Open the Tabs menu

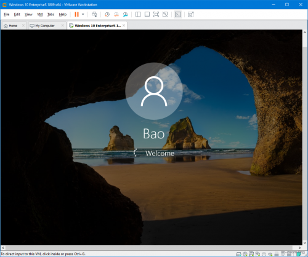51,14
